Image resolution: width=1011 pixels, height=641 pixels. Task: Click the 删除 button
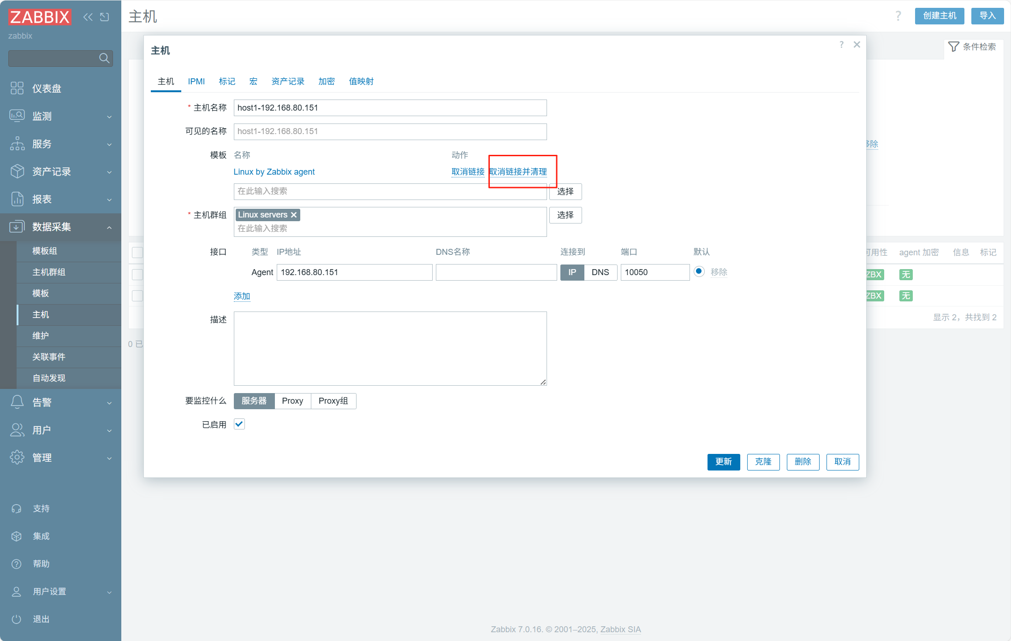[x=803, y=462]
